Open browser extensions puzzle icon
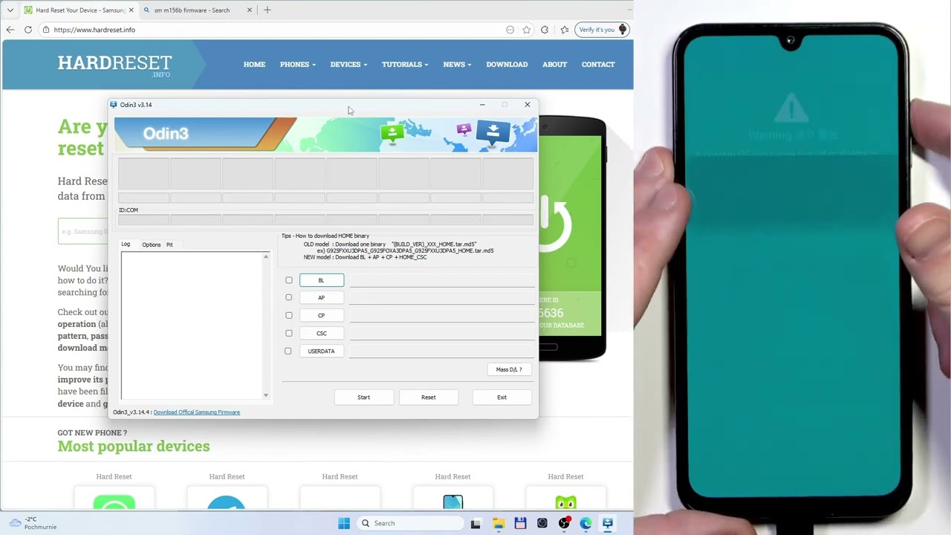Viewport: 951px width, 535px height. 545,30
